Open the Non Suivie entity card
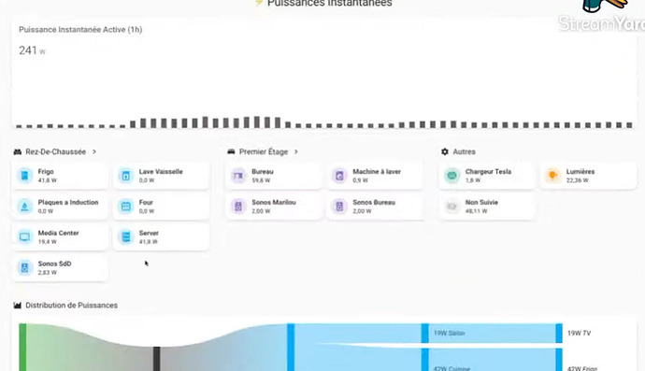Screen dimensions: 645x371 (487, 207)
